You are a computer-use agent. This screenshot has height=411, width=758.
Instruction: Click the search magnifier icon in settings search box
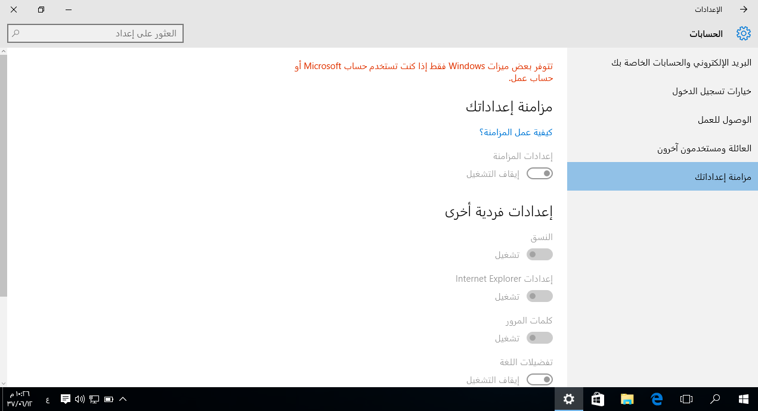(16, 33)
